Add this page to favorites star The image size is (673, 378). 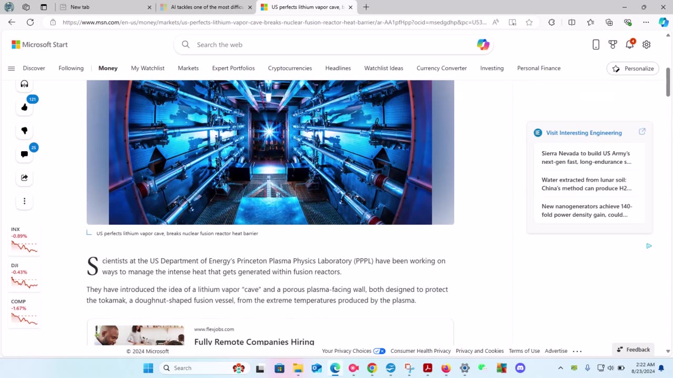tap(529, 22)
